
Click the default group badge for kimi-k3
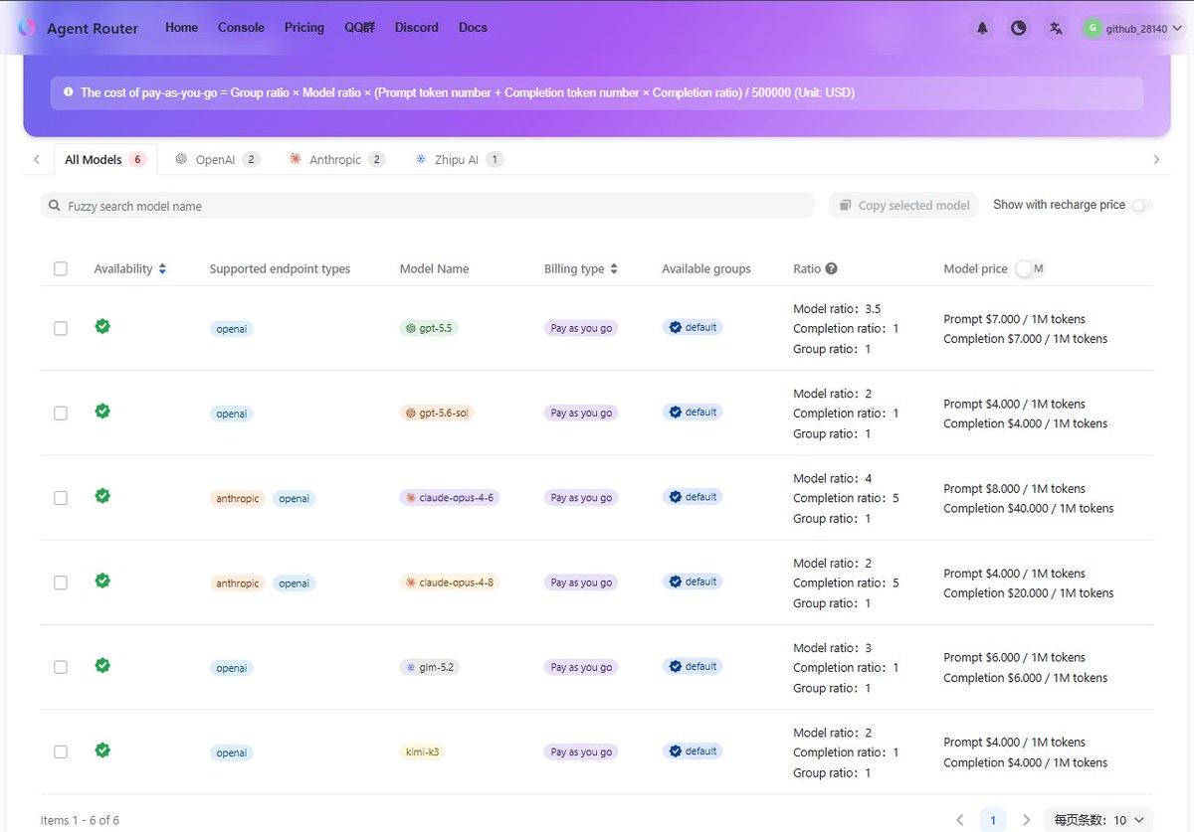(x=693, y=751)
